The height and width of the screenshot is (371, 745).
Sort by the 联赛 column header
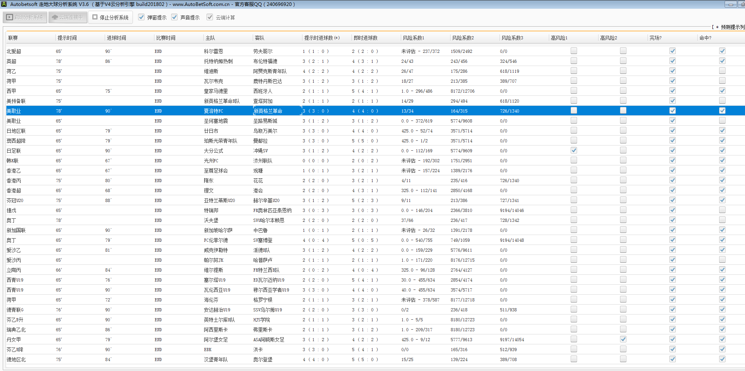(x=13, y=38)
